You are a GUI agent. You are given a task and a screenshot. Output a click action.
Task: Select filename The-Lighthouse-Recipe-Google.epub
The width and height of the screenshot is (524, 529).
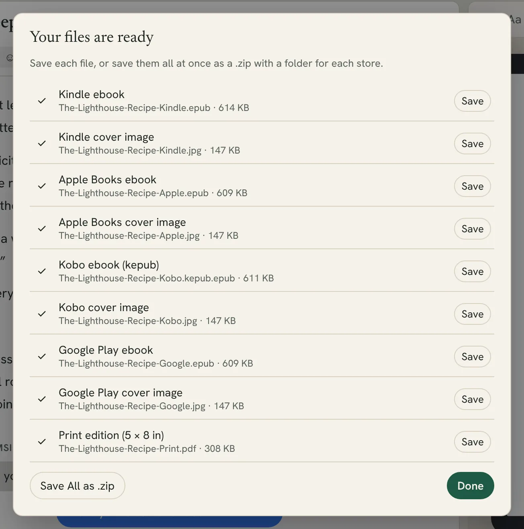tap(137, 364)
